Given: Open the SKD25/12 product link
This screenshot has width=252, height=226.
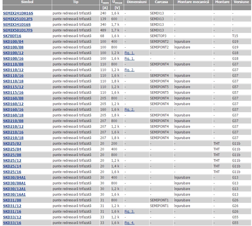Looking at the screenshot, I should (x=12, y=161).
